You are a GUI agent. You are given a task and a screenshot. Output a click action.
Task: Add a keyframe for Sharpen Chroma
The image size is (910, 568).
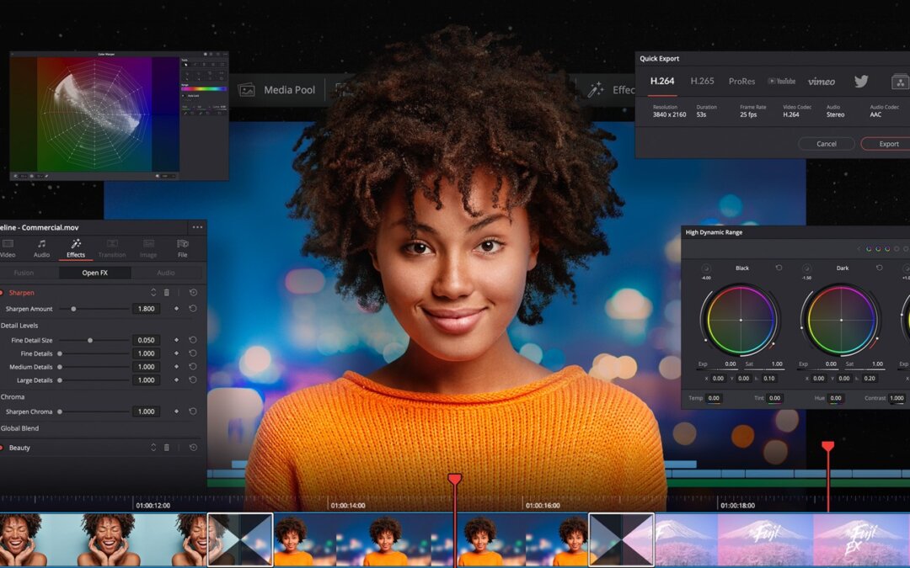coord(176,411)
